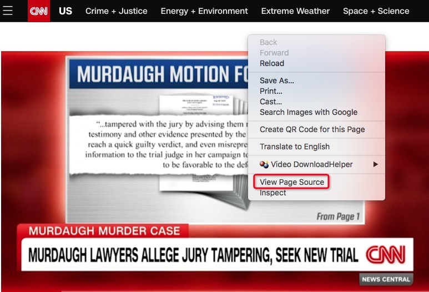Choose Create QR Code for this Page

click(x=312, y=129)
